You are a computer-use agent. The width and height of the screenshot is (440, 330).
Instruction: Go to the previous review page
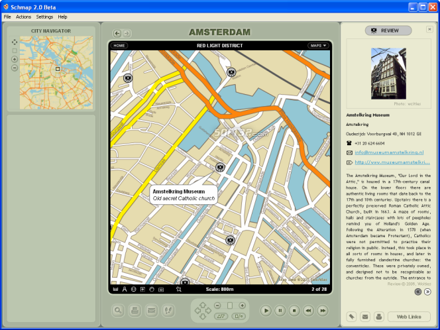click(418, 292)
